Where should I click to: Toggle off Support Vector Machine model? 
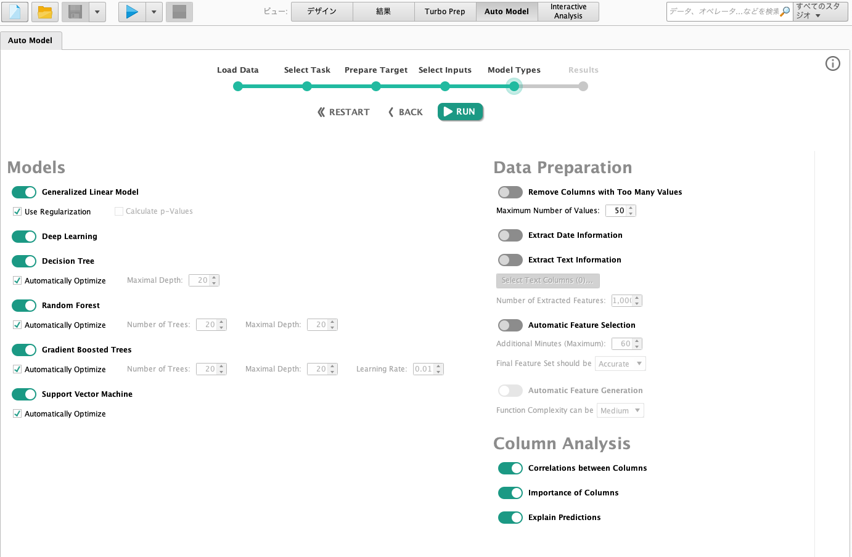coord(24,394)
